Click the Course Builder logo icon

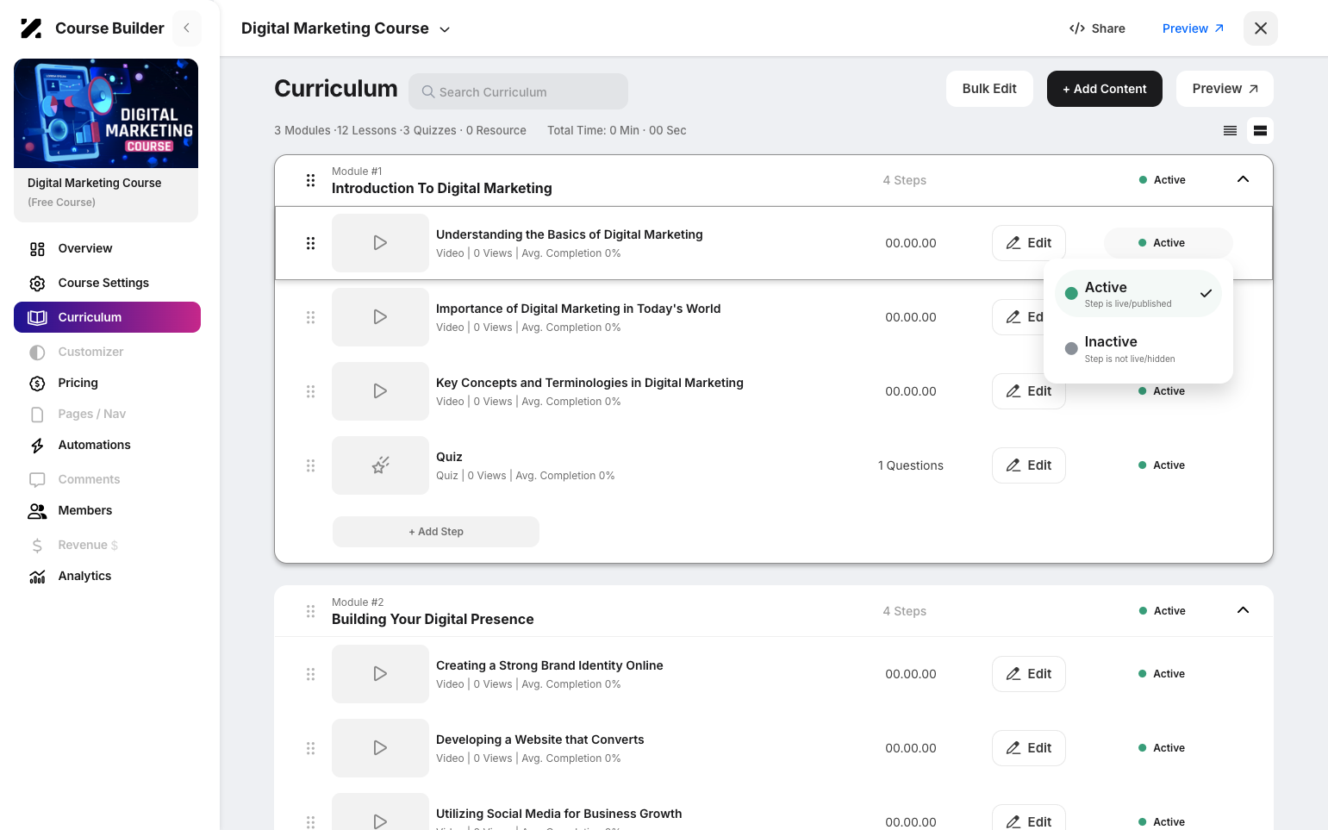click(31, 28)
